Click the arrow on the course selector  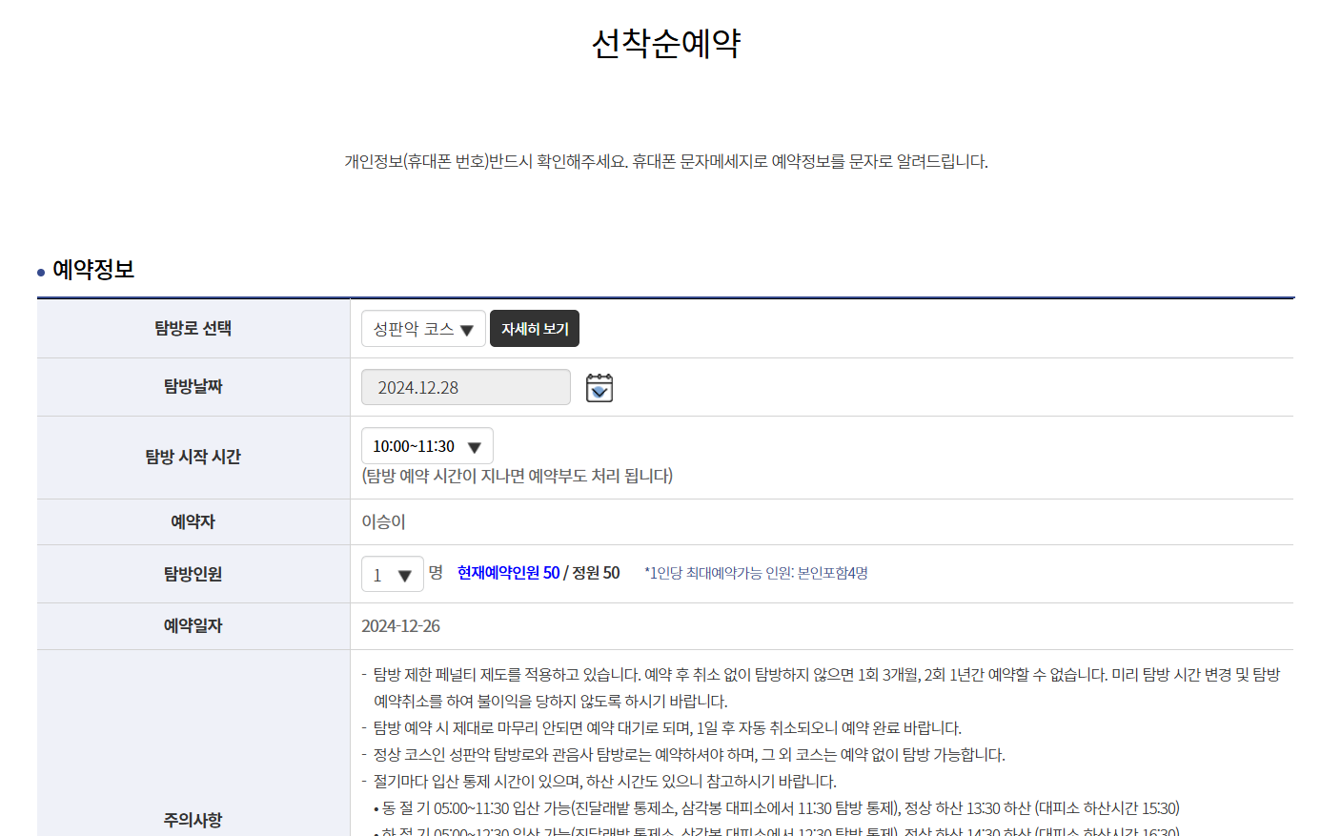(x=466, y=328)
